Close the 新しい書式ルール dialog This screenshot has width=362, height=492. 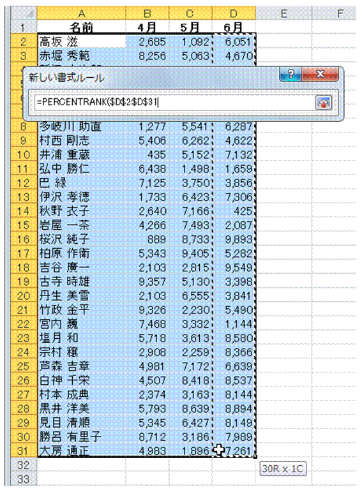click(x=320, y=74)
